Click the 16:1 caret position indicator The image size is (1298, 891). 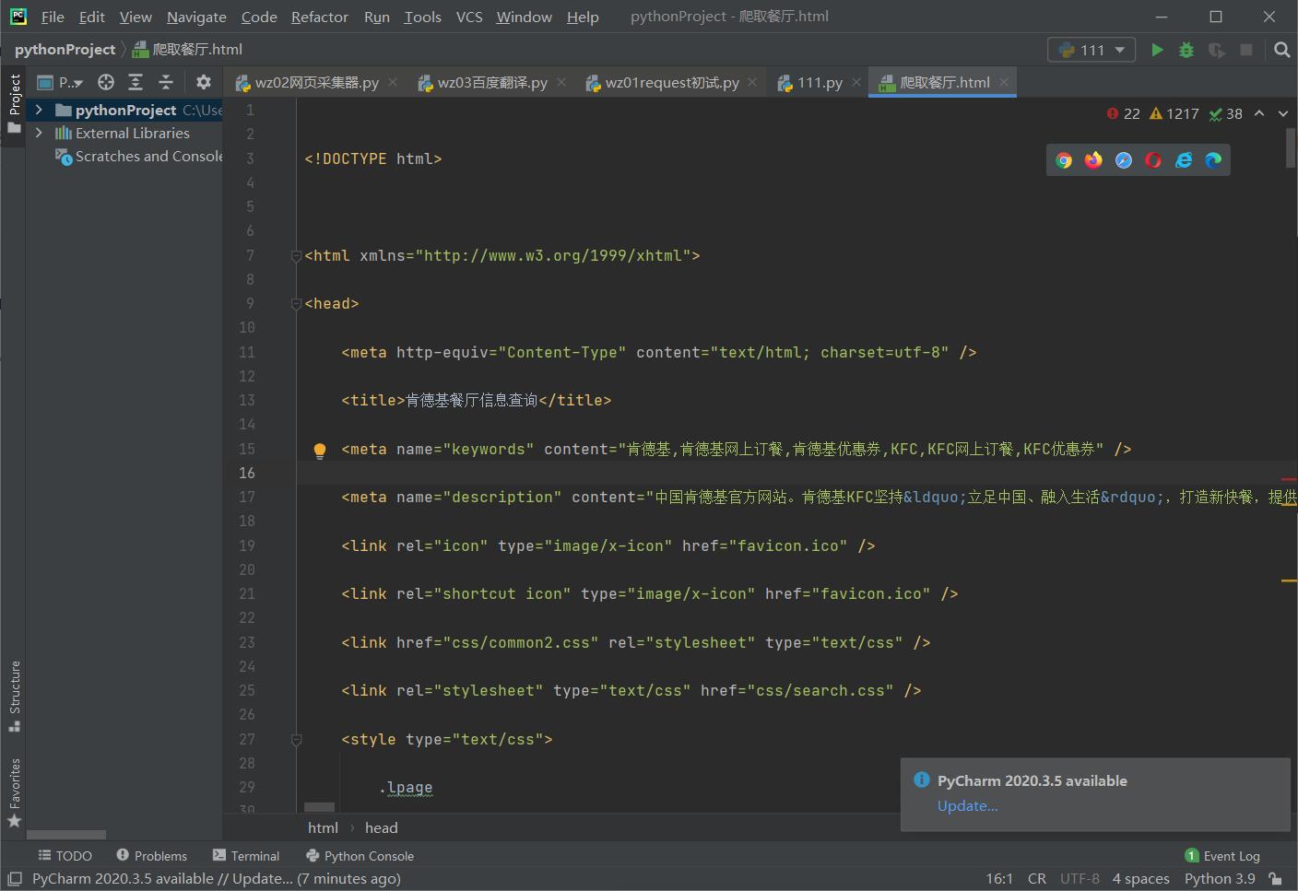pos(999,879)
